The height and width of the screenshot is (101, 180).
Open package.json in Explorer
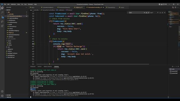11,55
